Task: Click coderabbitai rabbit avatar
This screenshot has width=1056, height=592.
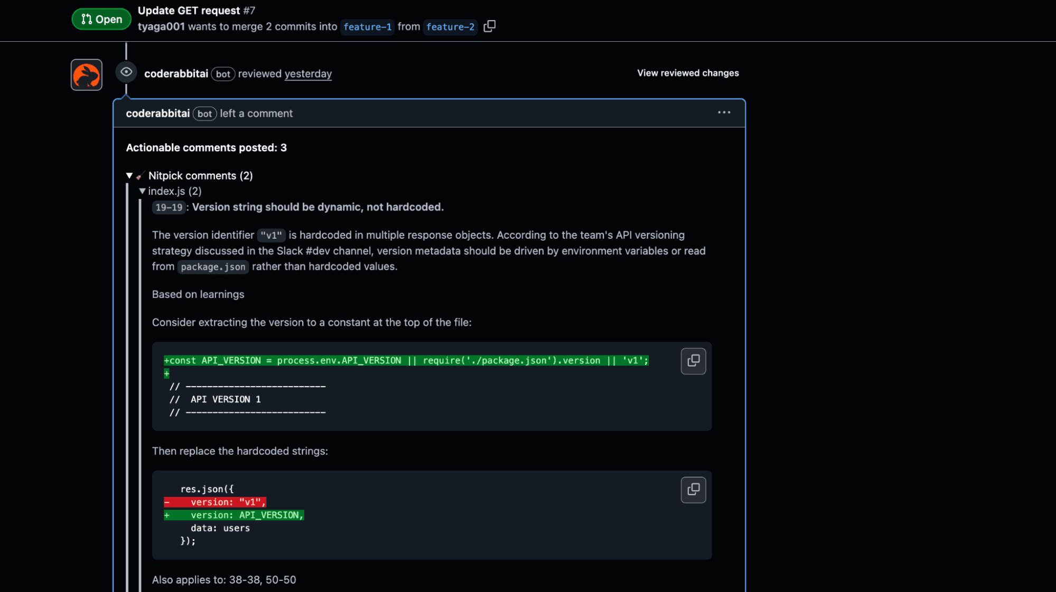Action: [87, 74]
